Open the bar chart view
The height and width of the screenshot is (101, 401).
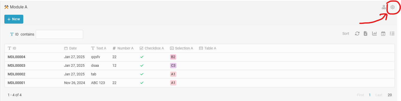[374, 33]
